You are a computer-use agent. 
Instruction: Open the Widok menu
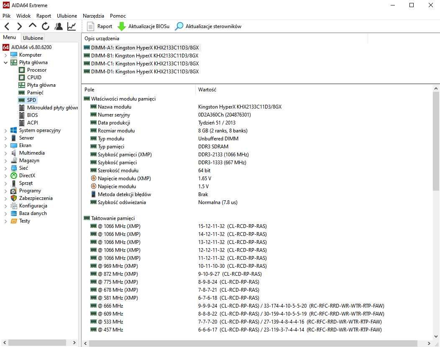coord(23,16)
